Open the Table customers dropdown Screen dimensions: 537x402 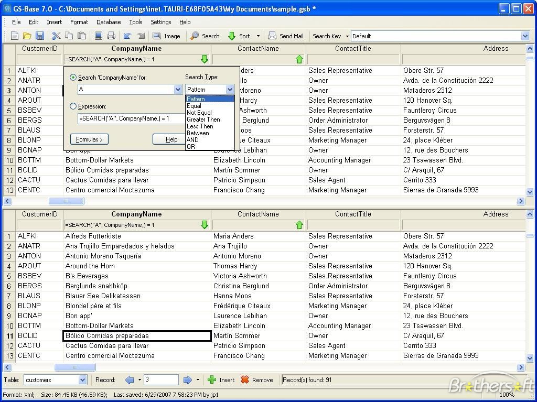(x=82, y=380)
